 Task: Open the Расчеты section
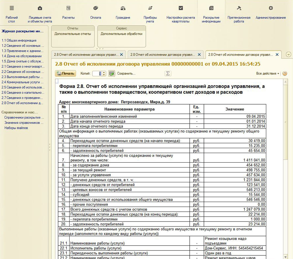pos(68,13)
